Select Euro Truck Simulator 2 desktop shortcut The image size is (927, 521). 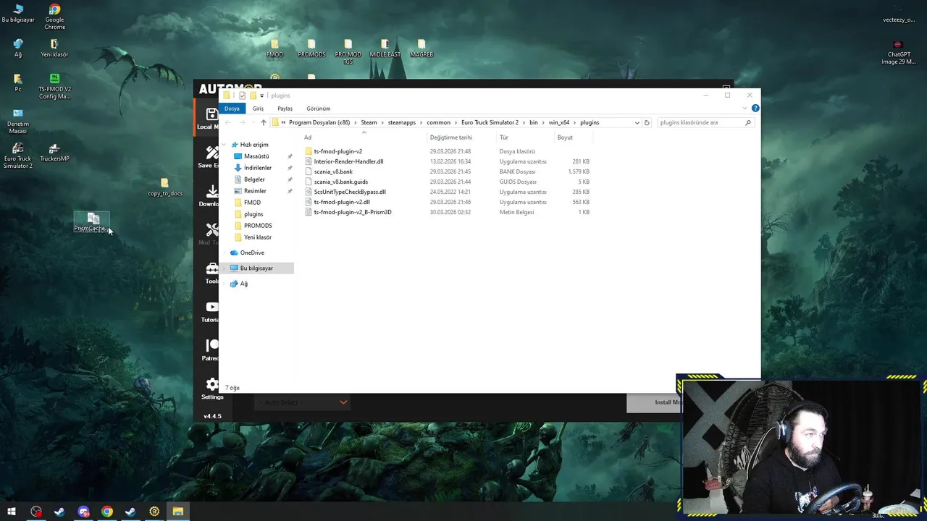[17, 156]
